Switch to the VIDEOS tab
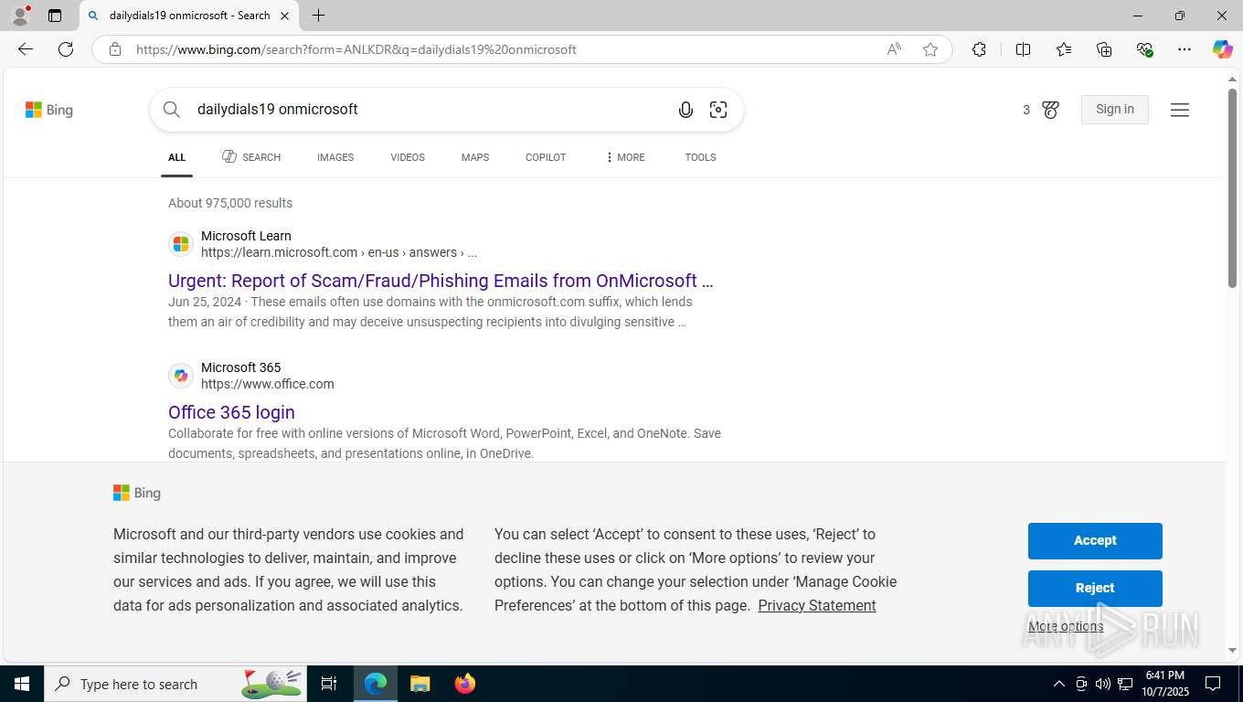 coord(408,157)
